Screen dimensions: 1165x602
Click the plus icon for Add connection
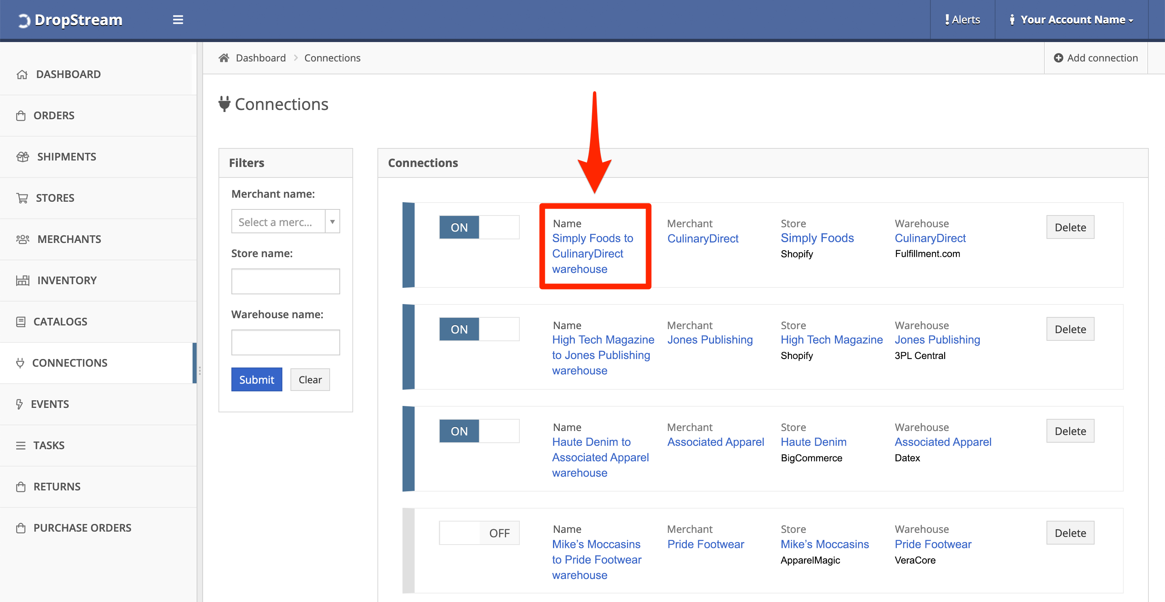pyautogui.click(x=1058, y=58)
